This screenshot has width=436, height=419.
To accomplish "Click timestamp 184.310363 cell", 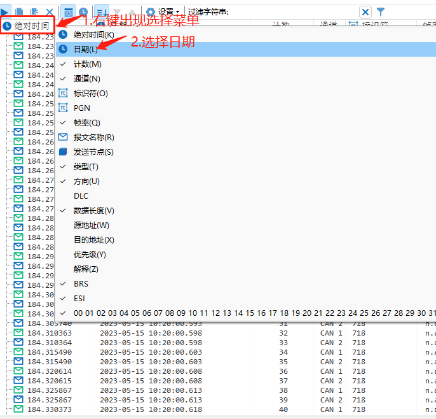I will tap(50, 333).
